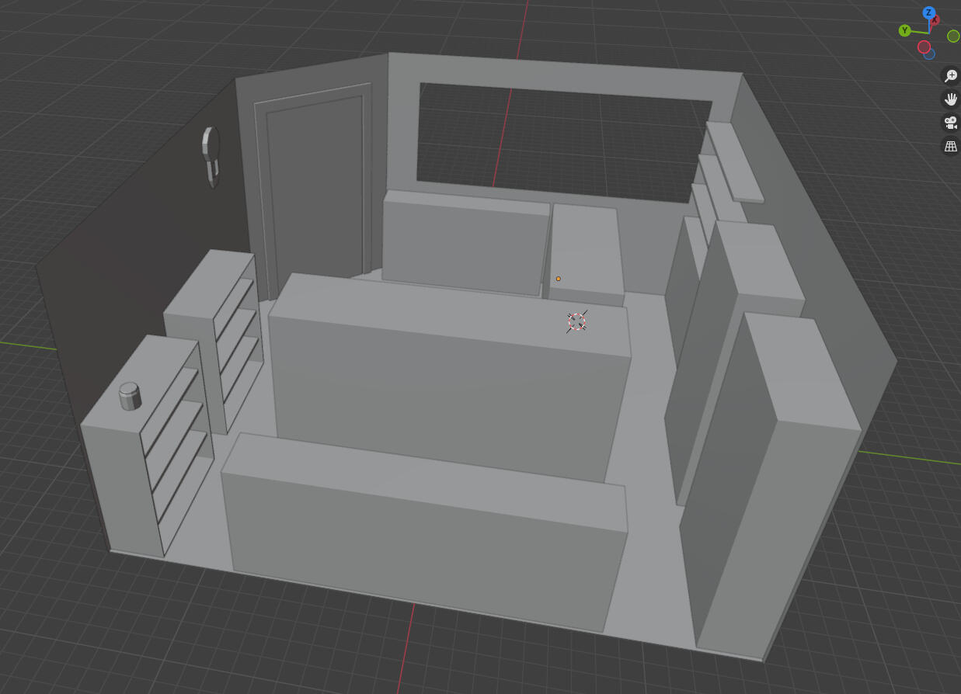
Task: Click the blue Z axis on gizmo
Action: [x=928, y=13]
